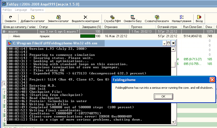Screen dimensions: 217x128
Task: Click status text 'працює'
Action: point(45,36)
